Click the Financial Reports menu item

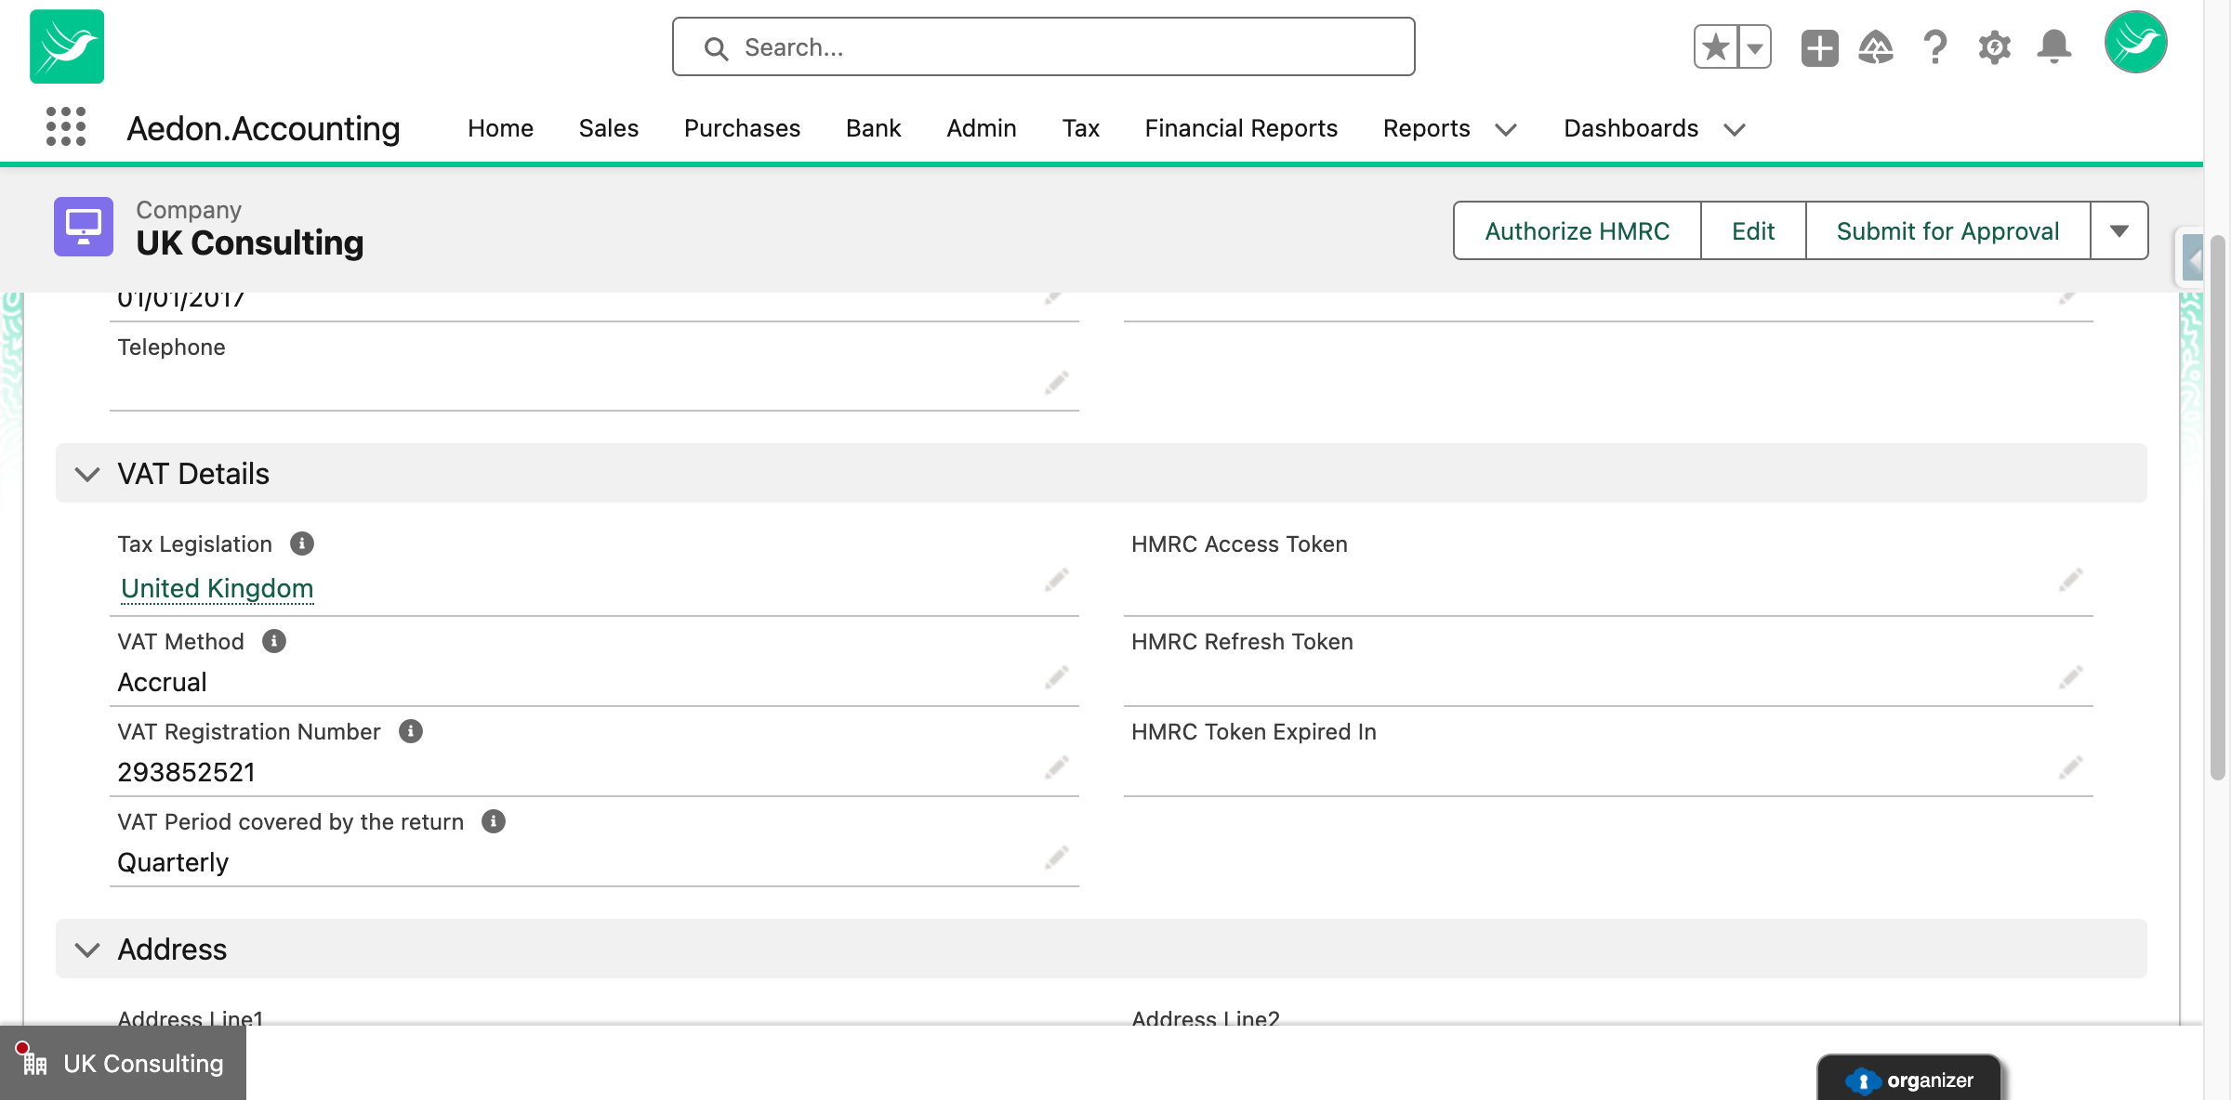click(1241, 128)
